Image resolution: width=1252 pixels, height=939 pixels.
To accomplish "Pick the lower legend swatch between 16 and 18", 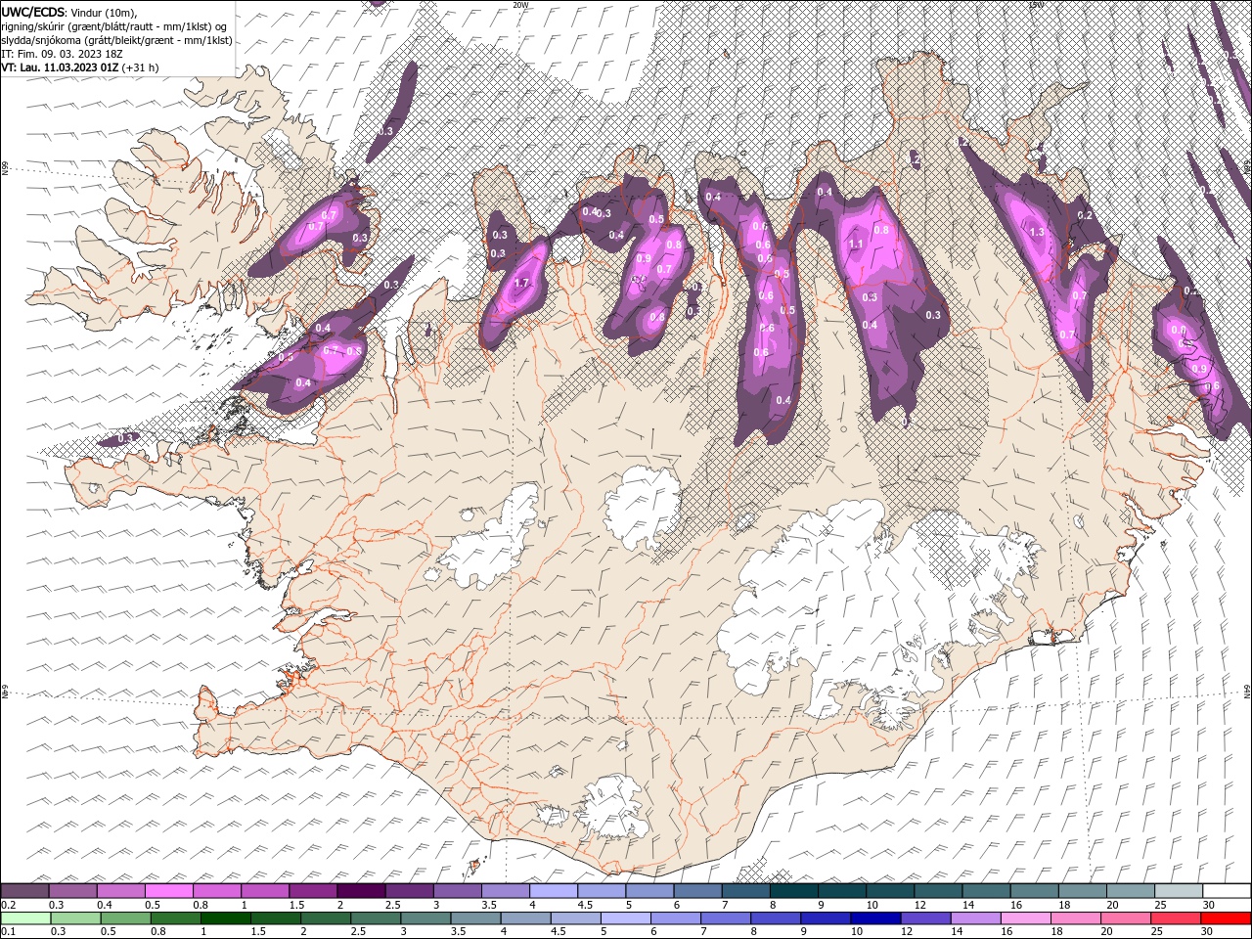I will [1025, 918].
